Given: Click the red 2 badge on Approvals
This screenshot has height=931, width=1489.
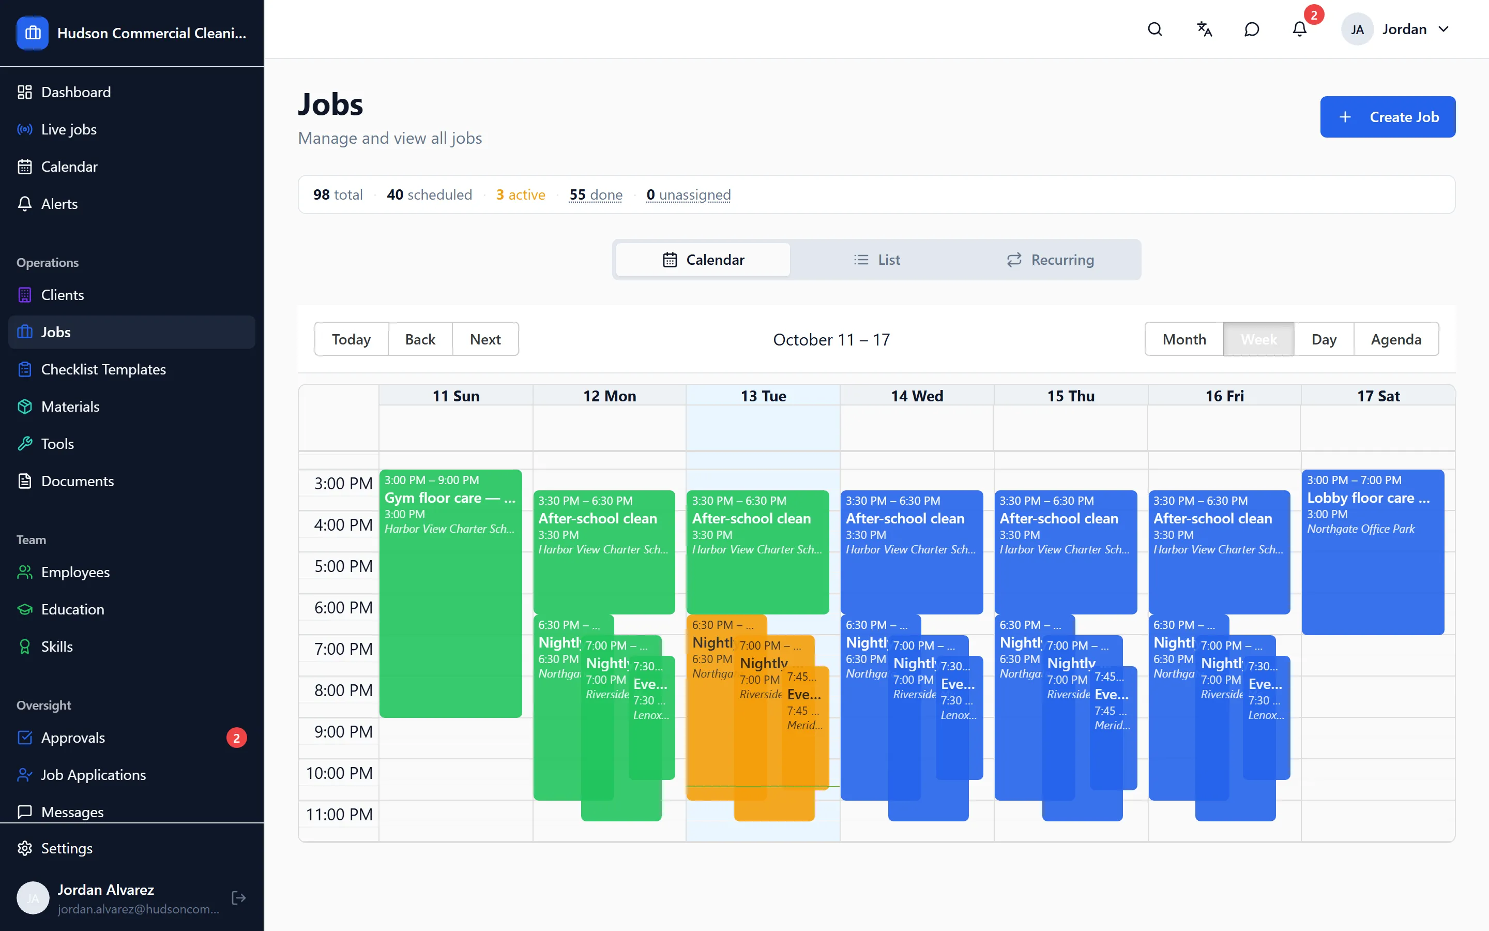Looking at the screenshot, I should 236,738.
